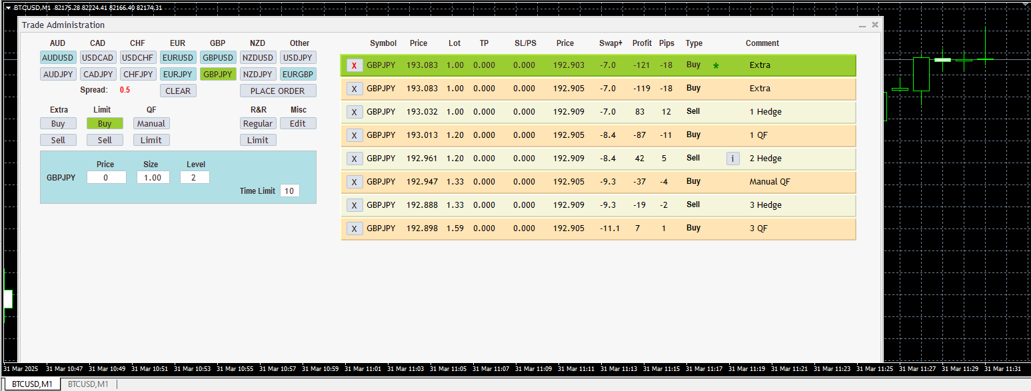Open BTCUSD,M1 chart title menu arrow
Screen dimensions: 1031x391
pyautogui.click(x=8, y=7)
